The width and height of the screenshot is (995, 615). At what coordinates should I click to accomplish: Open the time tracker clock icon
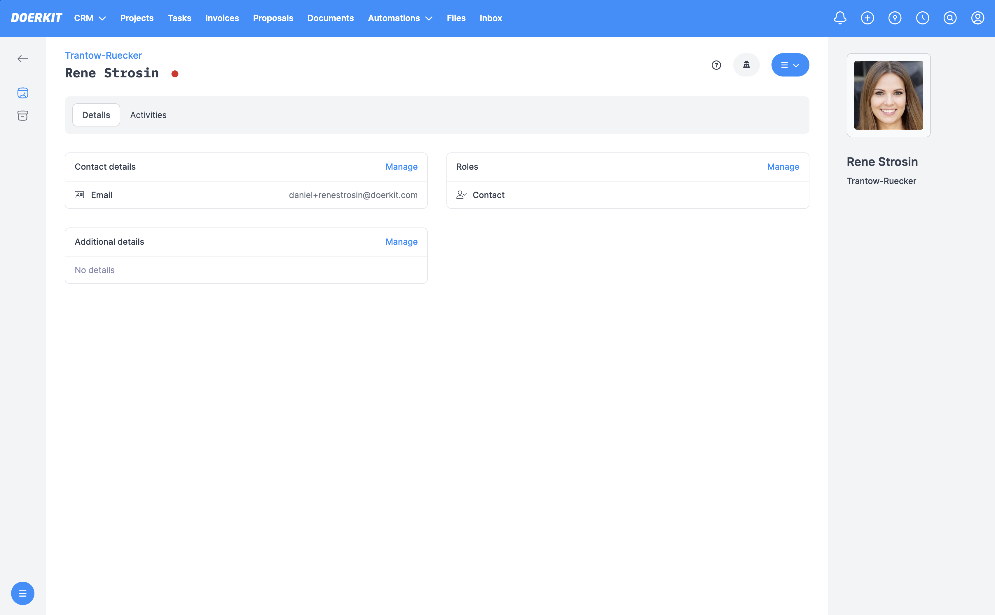point(922,18)
